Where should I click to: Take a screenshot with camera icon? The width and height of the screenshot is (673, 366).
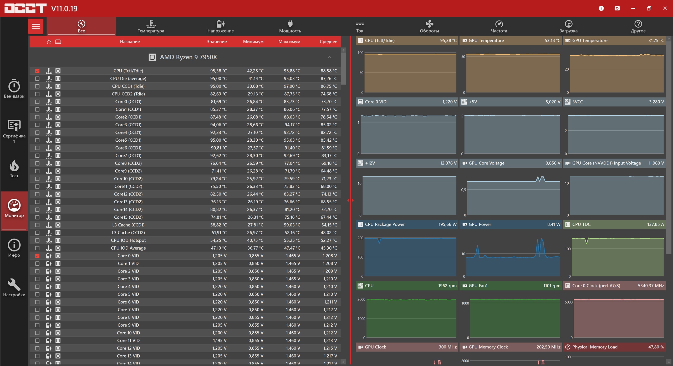[x=617, y=8]
